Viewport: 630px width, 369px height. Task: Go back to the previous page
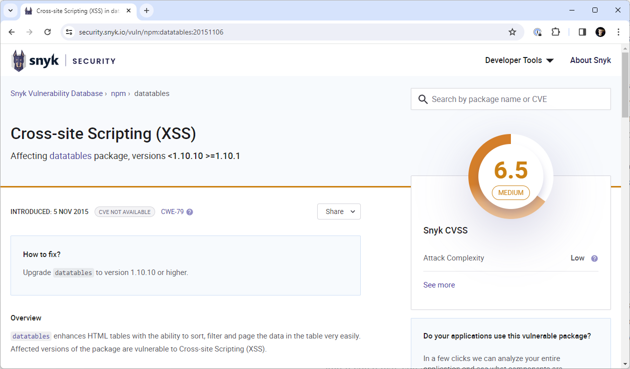tap(12, 32)
